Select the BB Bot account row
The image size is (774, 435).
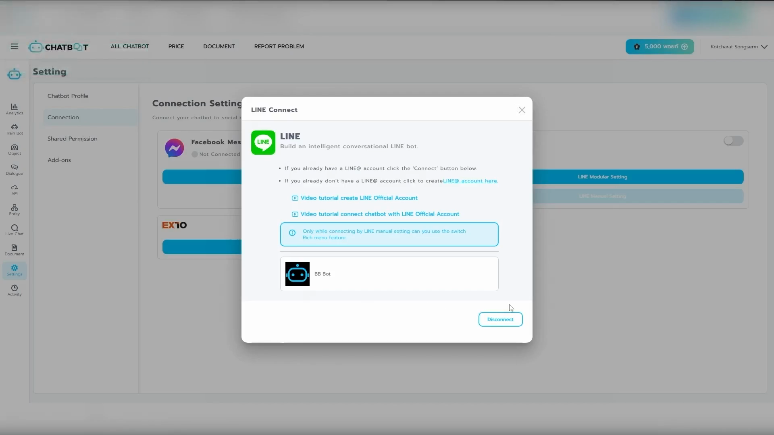click(x=389, y=274)
